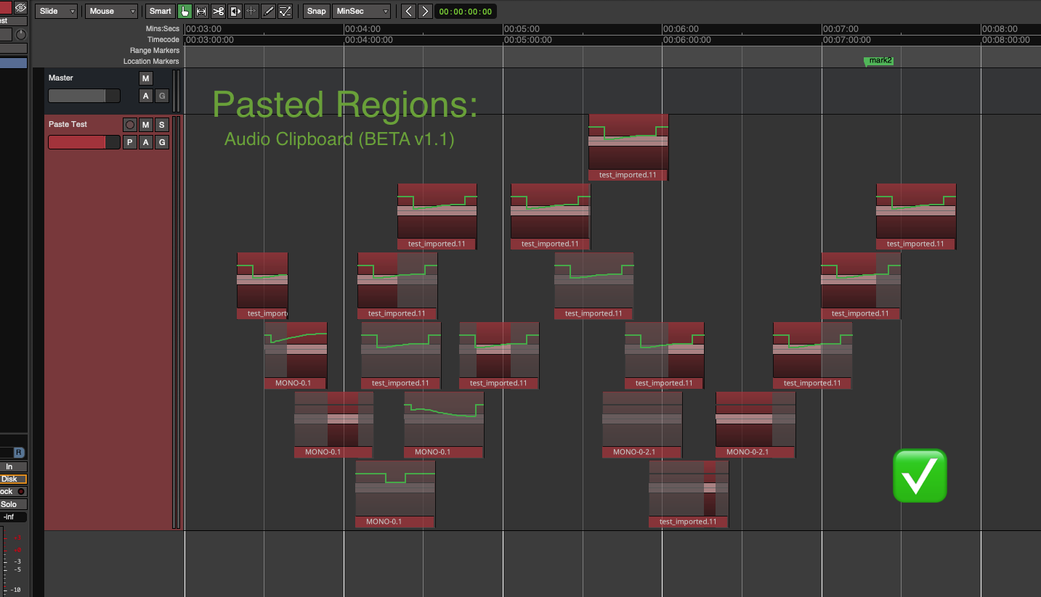This screenshot has height=597, width=1041.
Task: Open the MinSec grid dropdown
Action: coord(361,11)
